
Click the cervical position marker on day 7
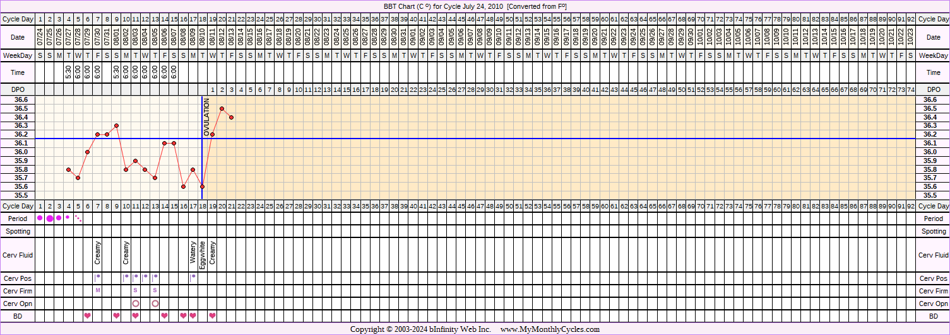[x=97, y=276]
